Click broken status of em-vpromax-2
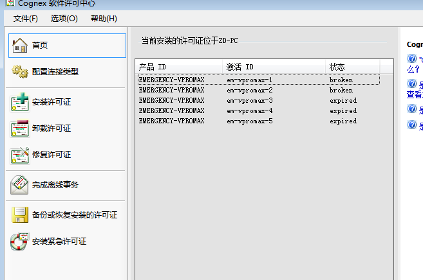The image size is (423, 280). tap(341, 90)
